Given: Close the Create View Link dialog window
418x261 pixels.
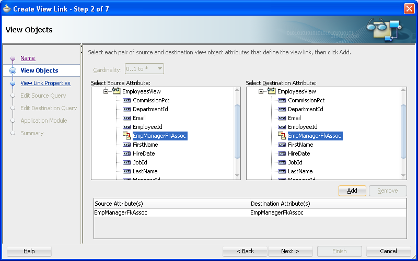Looking at the screenshot, I should click(x=409, y=9).
